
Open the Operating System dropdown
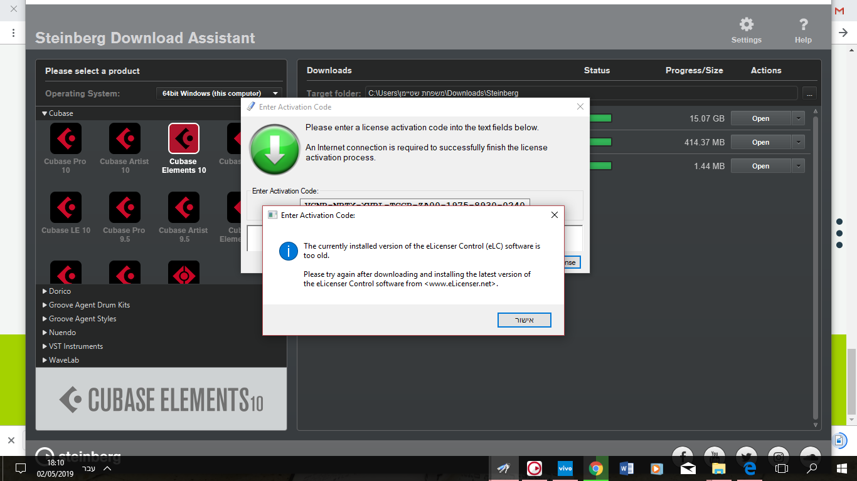click(218, 93)
